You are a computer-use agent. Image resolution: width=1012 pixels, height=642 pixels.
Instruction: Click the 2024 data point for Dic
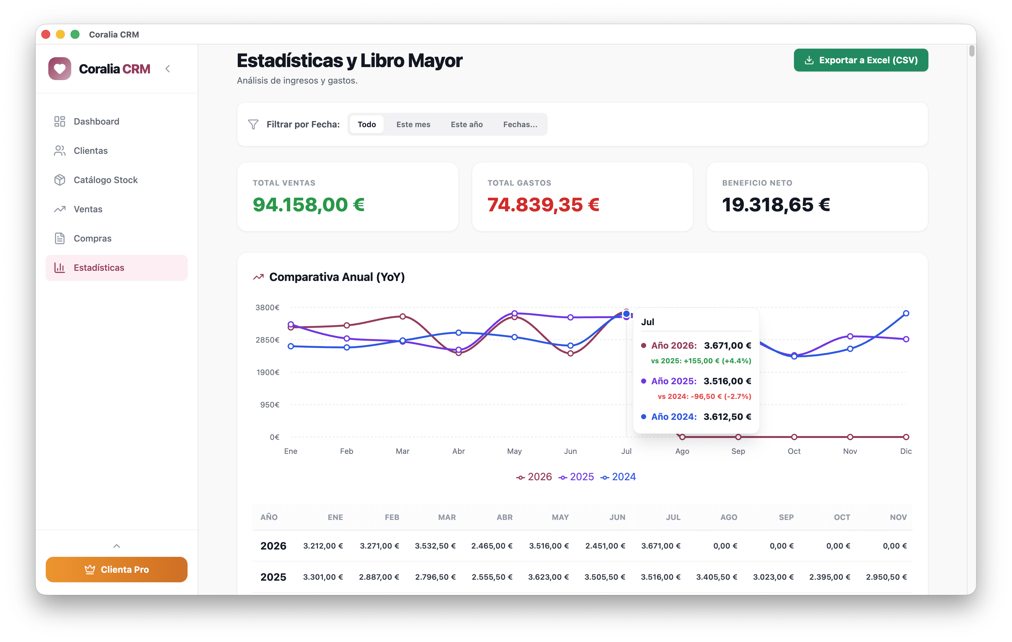point(906,313)
